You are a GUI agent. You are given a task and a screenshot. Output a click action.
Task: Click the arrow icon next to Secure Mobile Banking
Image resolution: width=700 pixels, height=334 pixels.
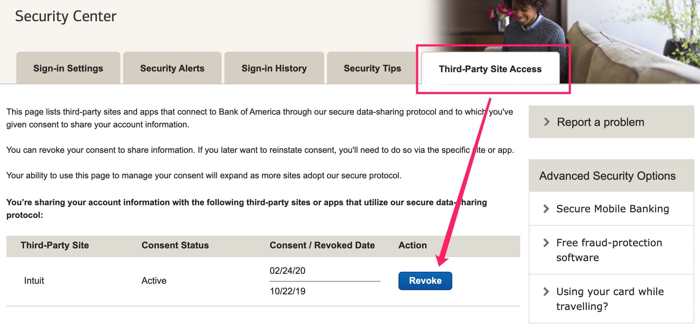click(x=546, y=209)
